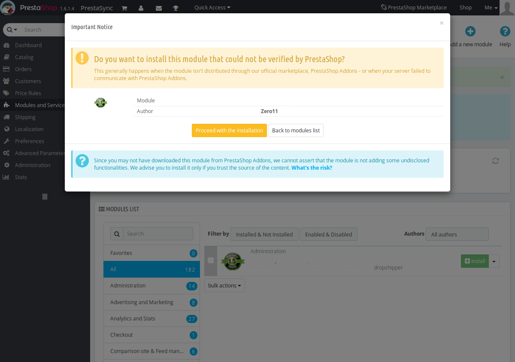Click the Modules puzzle icon in sidebar
The height and width of the screenshot is (362, 515).
coord(6,105)
